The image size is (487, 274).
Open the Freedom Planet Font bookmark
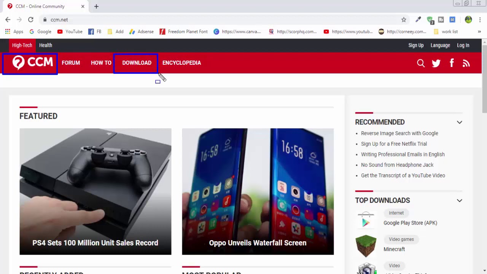coord(183,32)
